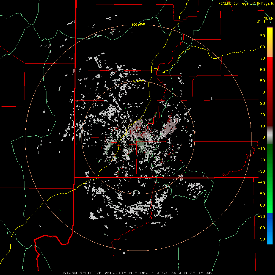Click the 20 value on the velocity scale
275x275 pixels.
(x=262, y=115)
